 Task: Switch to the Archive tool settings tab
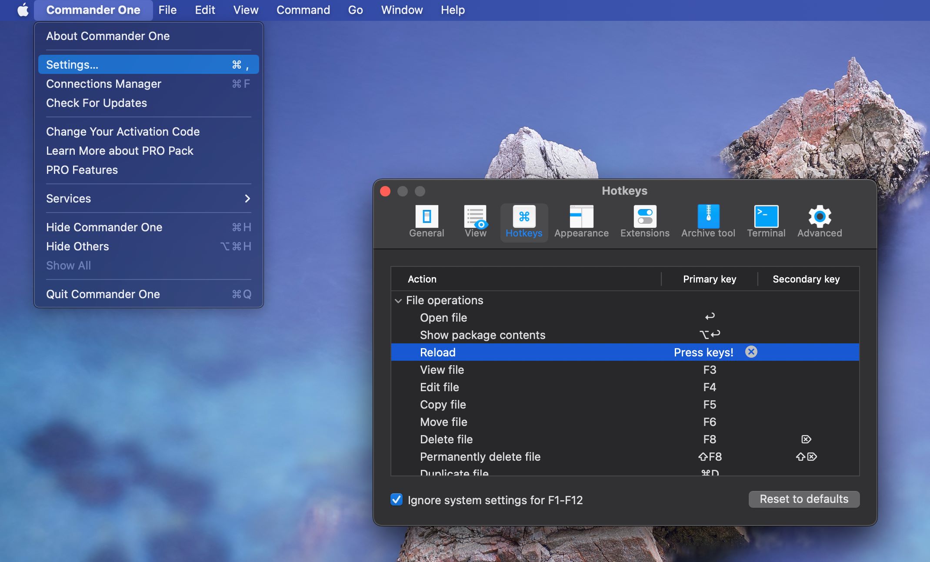pyautogui.click(x=708, y=220)
